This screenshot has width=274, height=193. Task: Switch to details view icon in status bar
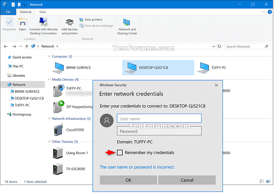click(x=262, y=181)
